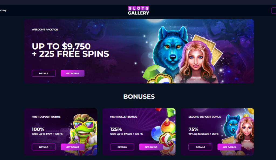Select the 125% High Roller Bonus card heading
Viewport: 276px width, 160px height.
pyautogui.click(x=116, y=129)
